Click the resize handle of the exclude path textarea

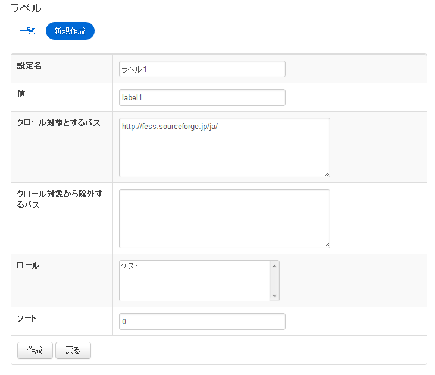coord(327,245)
